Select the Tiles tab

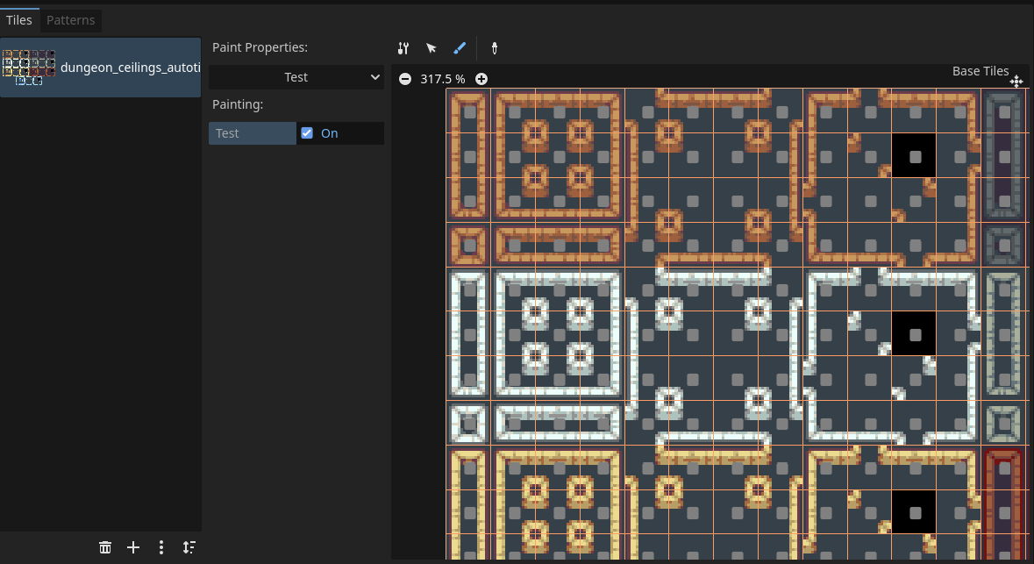click(x=19, y=19)
